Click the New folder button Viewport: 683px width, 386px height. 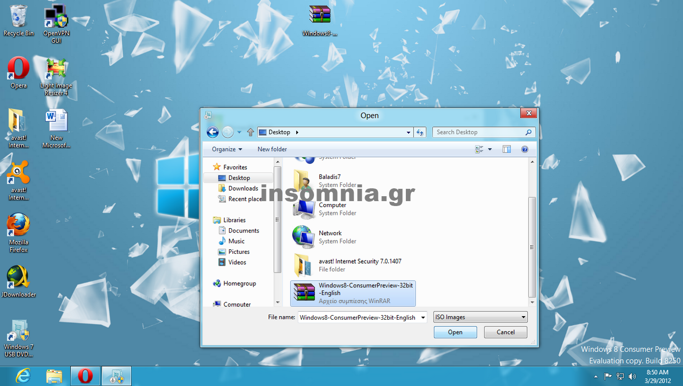coord(272,149)
